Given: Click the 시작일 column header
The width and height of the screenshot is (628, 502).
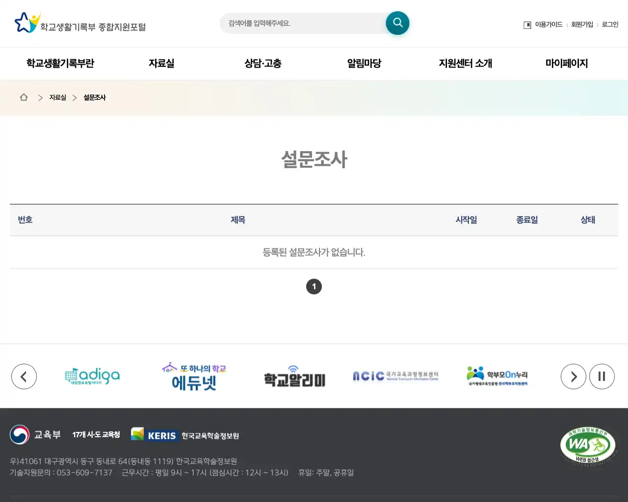Looking at the screenshot, I should 466,220.
